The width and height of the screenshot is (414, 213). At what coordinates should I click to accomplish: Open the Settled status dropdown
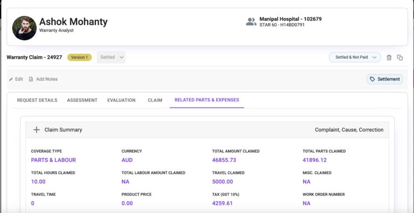click(111, 57)
